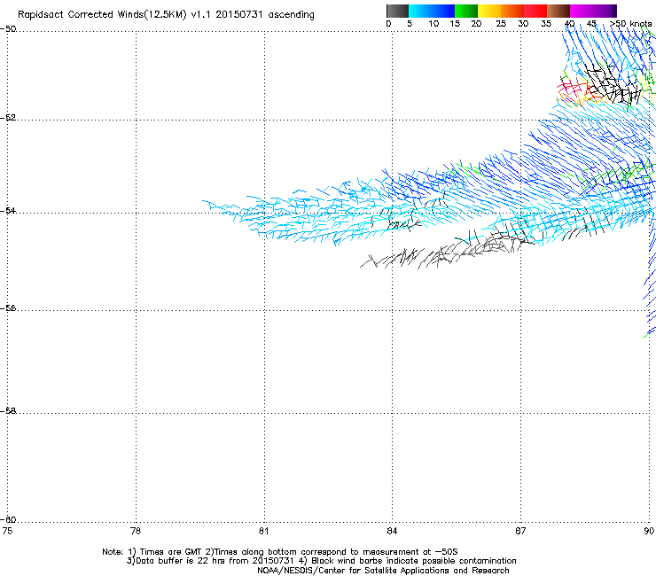Click the longitude label '81'

263,531
